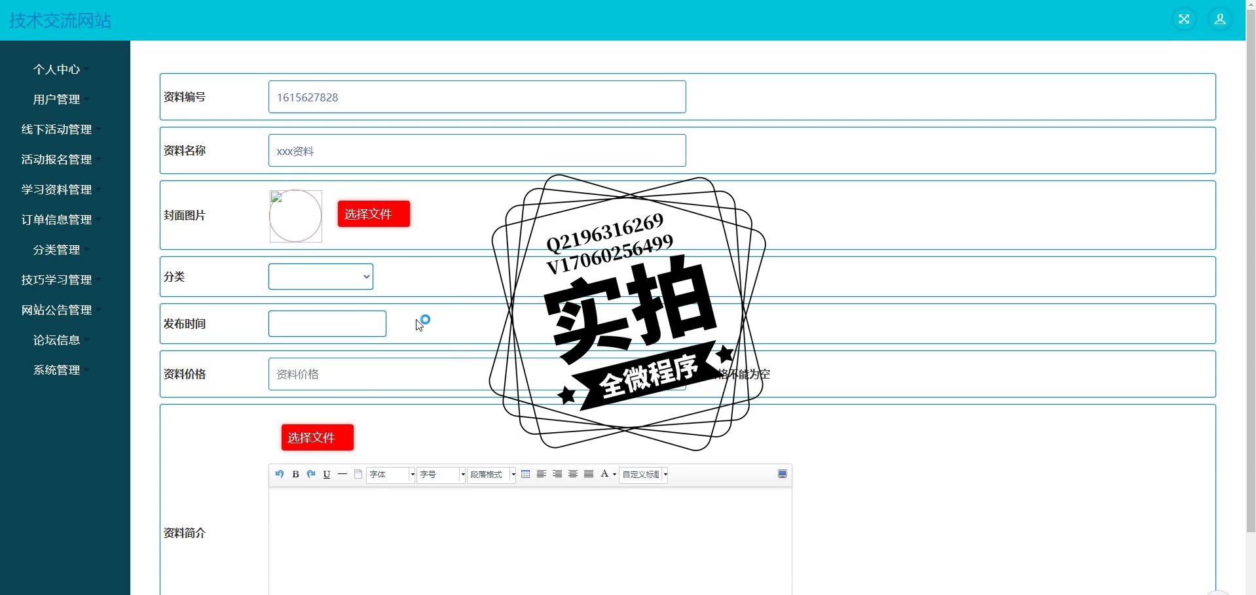Align text right in editor
Viewport: 1256px width, 595px height.
(x=557, y=474)
